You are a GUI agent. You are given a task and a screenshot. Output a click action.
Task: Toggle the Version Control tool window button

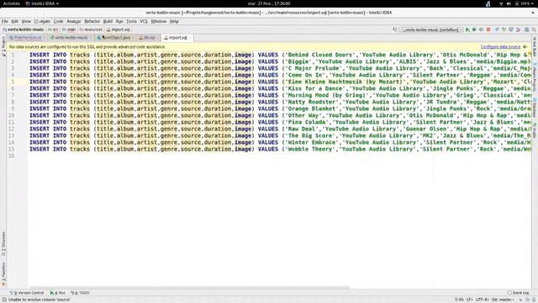(27, 293)
